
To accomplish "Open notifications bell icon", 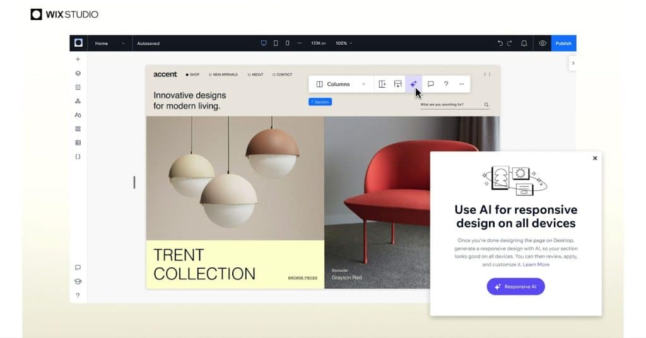I will [524, 44].
